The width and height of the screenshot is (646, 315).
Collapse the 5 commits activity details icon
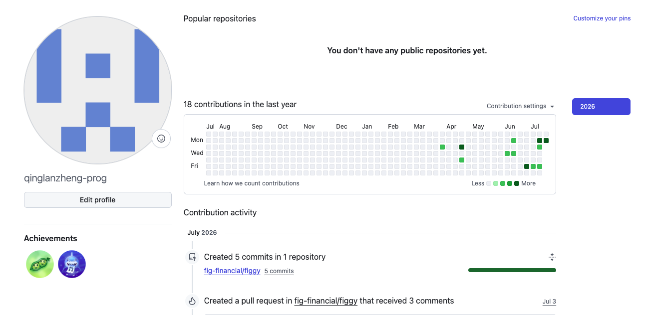point(552,257)
